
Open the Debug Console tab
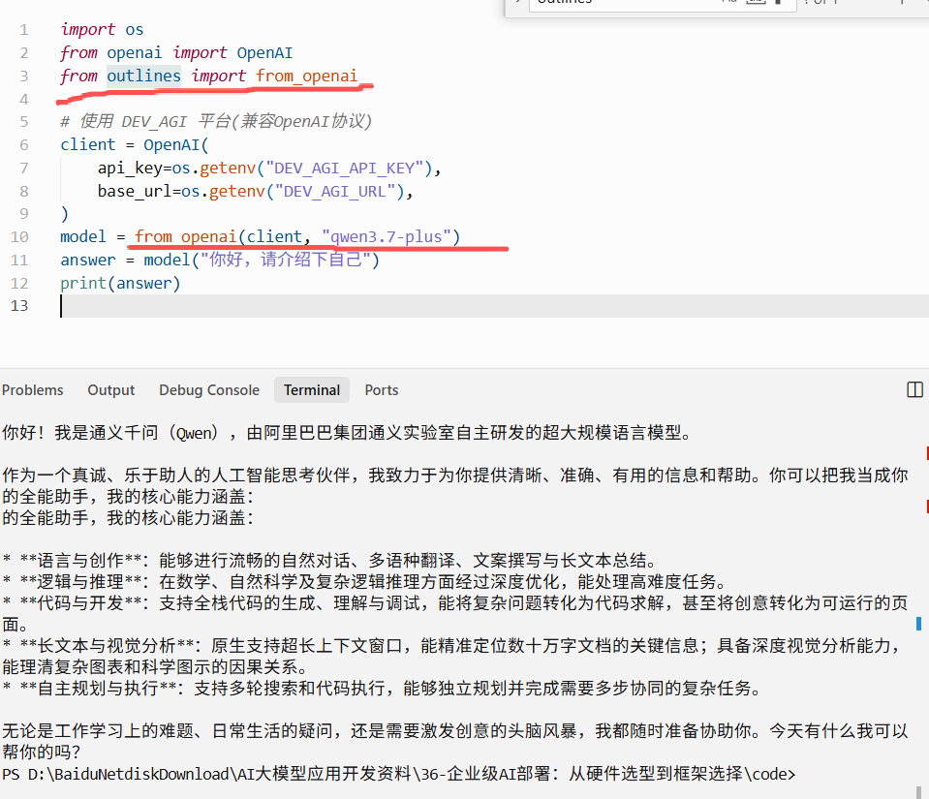209,390
